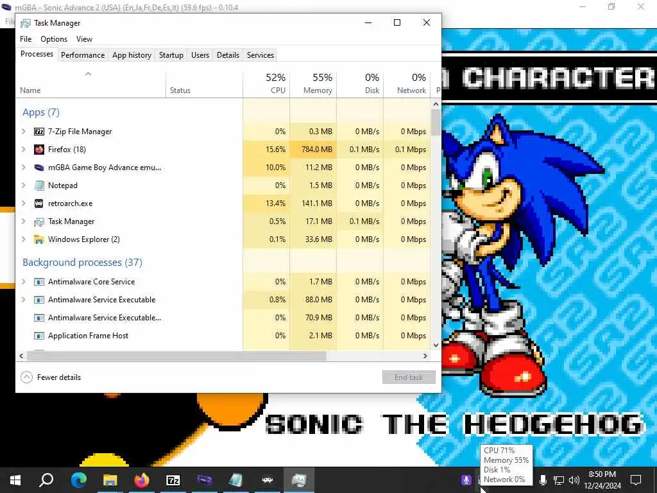Click the horizontal scrollbar left arrow

click(21, 356)
